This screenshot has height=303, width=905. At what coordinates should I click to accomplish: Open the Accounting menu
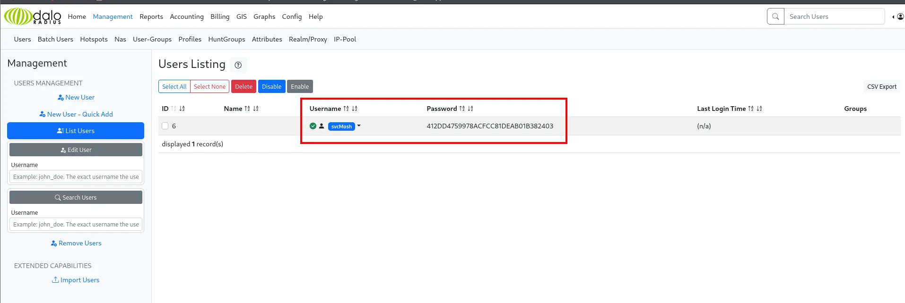click(187, 17)
